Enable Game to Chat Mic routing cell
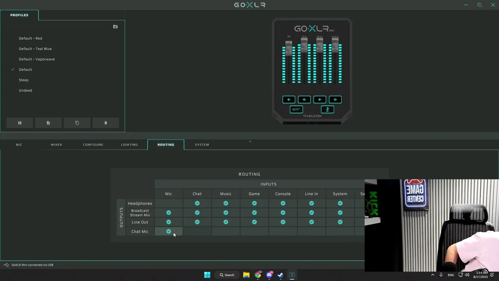This screenshot has height=281, width=499. coord(254,231)
